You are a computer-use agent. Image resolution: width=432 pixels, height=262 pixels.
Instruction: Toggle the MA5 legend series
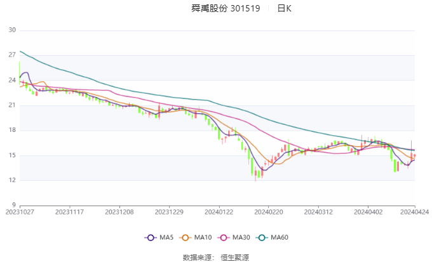coord(159,237)
